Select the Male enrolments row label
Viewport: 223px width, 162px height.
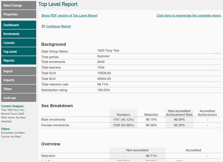click(53, 120)
